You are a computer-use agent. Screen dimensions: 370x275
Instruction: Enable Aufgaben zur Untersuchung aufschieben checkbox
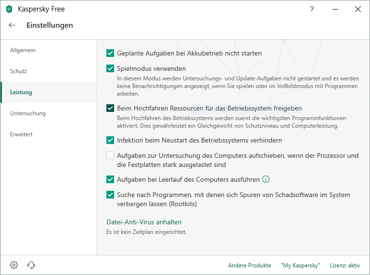pyautogui.click(x=110, y=156)
